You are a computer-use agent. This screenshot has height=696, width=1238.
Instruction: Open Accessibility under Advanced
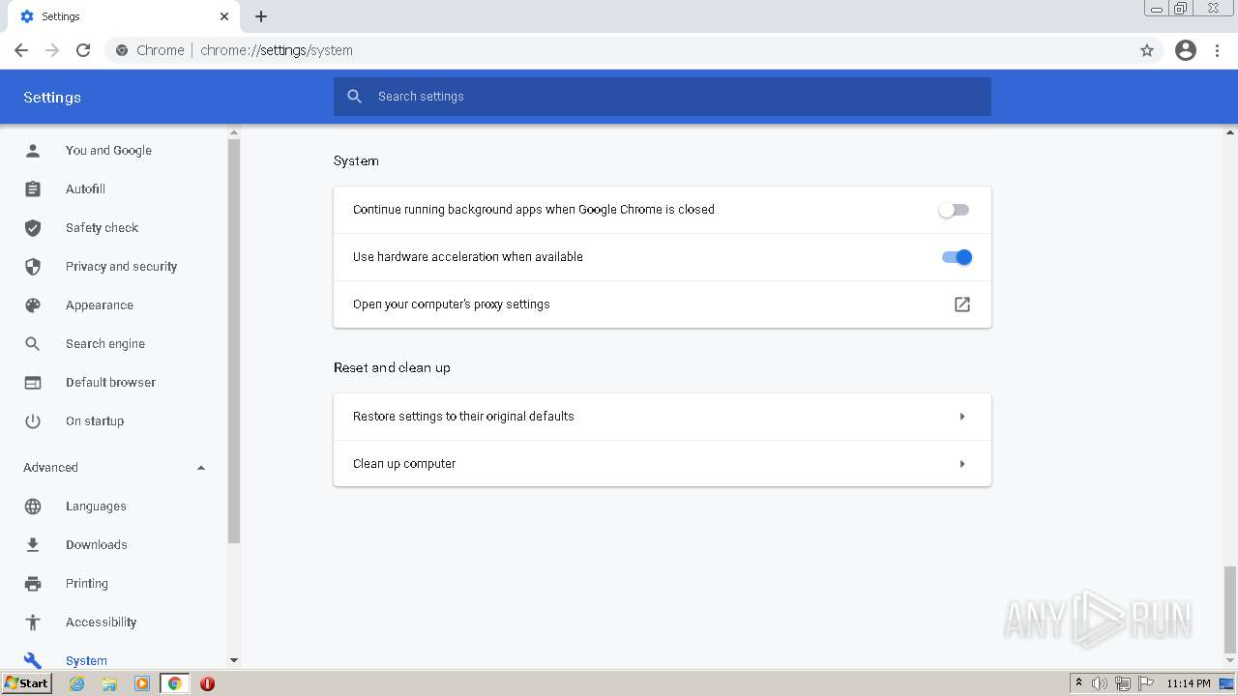(101, 623)
